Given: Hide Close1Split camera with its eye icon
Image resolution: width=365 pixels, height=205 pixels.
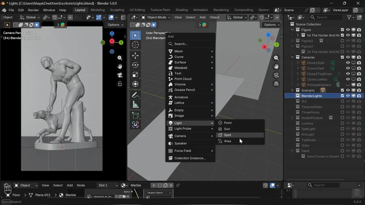Looking at the screenshot, I should click(x=348, y=63).
